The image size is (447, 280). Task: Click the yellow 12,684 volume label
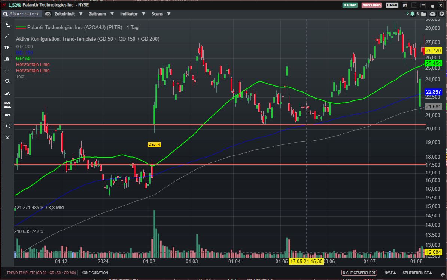tap(433, 252)
